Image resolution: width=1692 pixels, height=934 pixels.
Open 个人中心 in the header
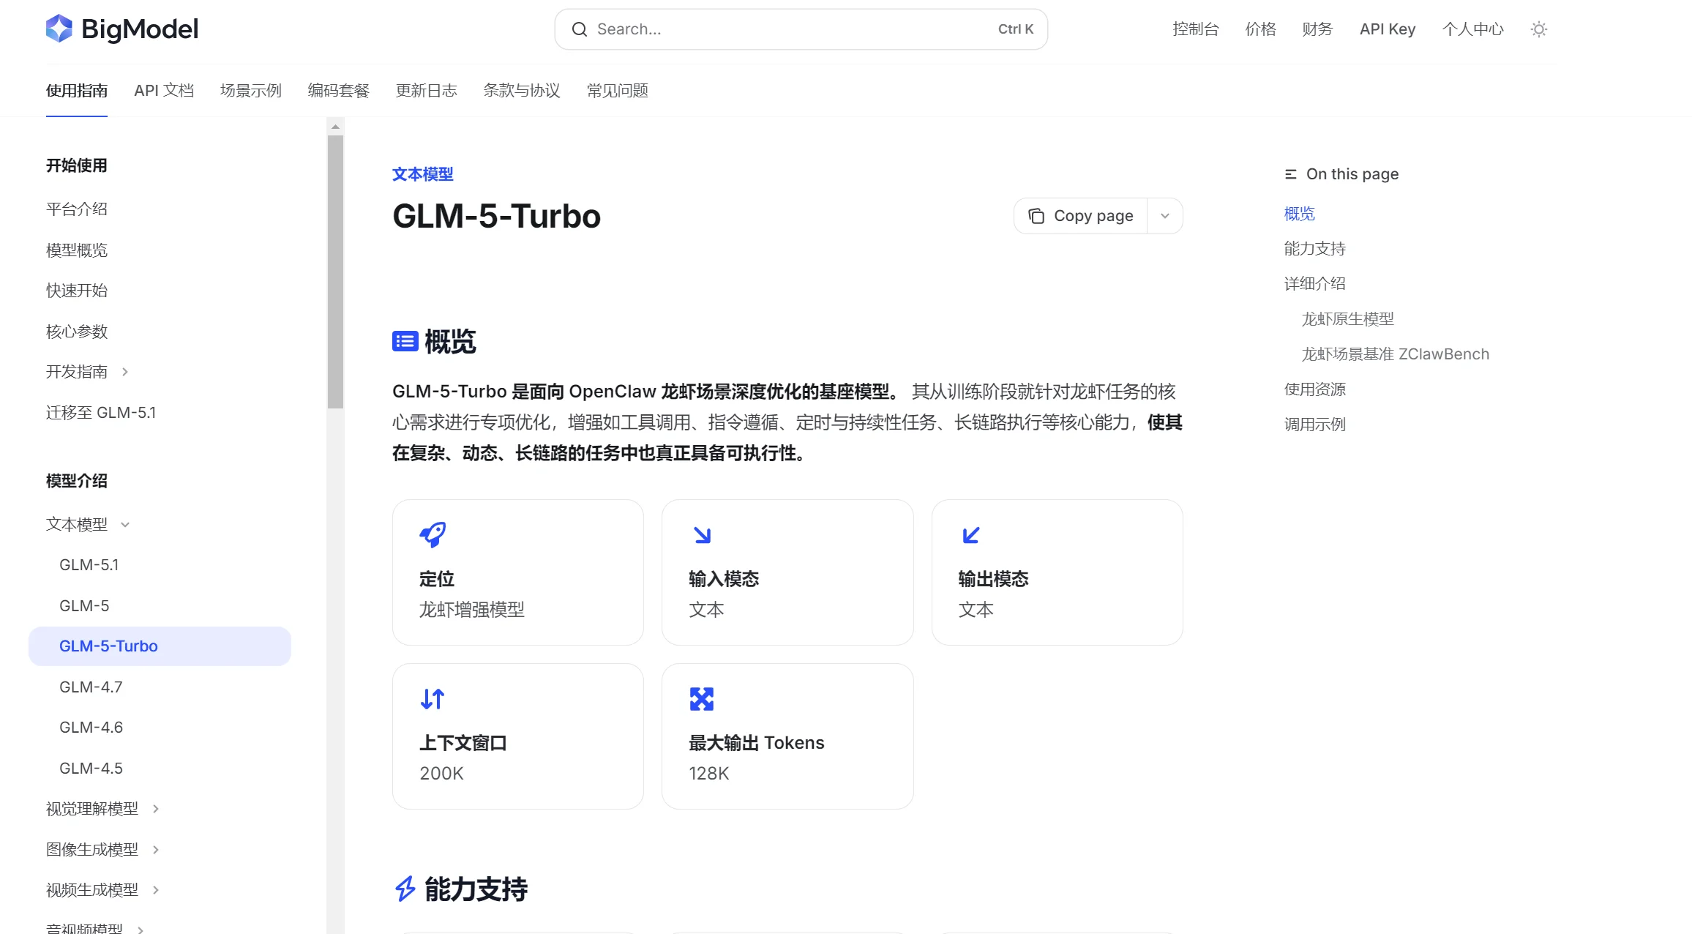1473,29
